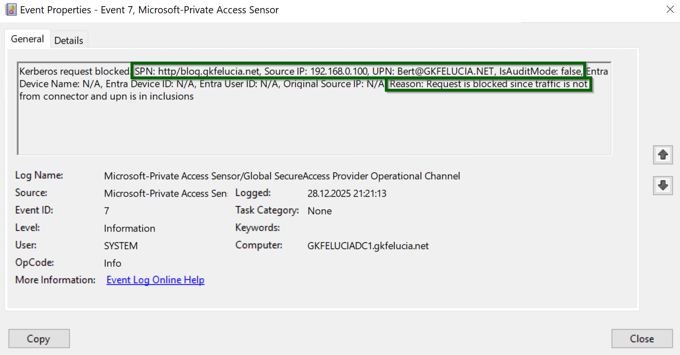Click the Task Category value None
The width and height of the screenshot is (680, 355).
click(319, 211)
